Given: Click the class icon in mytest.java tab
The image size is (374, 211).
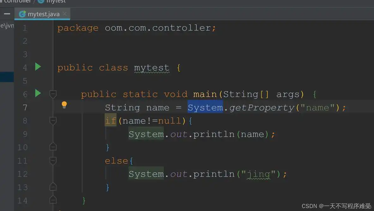Looking at the screenshot, I should pos(22,14).
